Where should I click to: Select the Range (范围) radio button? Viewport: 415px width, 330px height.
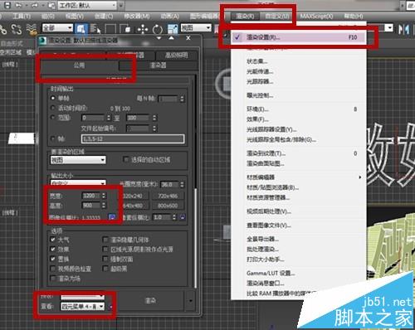(x=52, y=118)
